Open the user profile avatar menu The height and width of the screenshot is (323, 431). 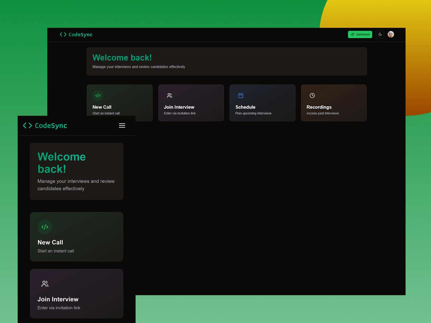[x=391, y=34]
